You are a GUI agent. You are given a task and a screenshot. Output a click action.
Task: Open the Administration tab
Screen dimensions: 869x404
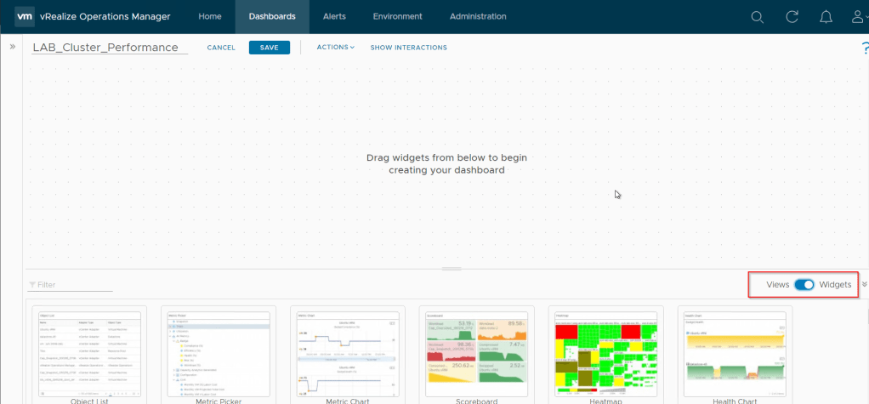pos(477,17)
